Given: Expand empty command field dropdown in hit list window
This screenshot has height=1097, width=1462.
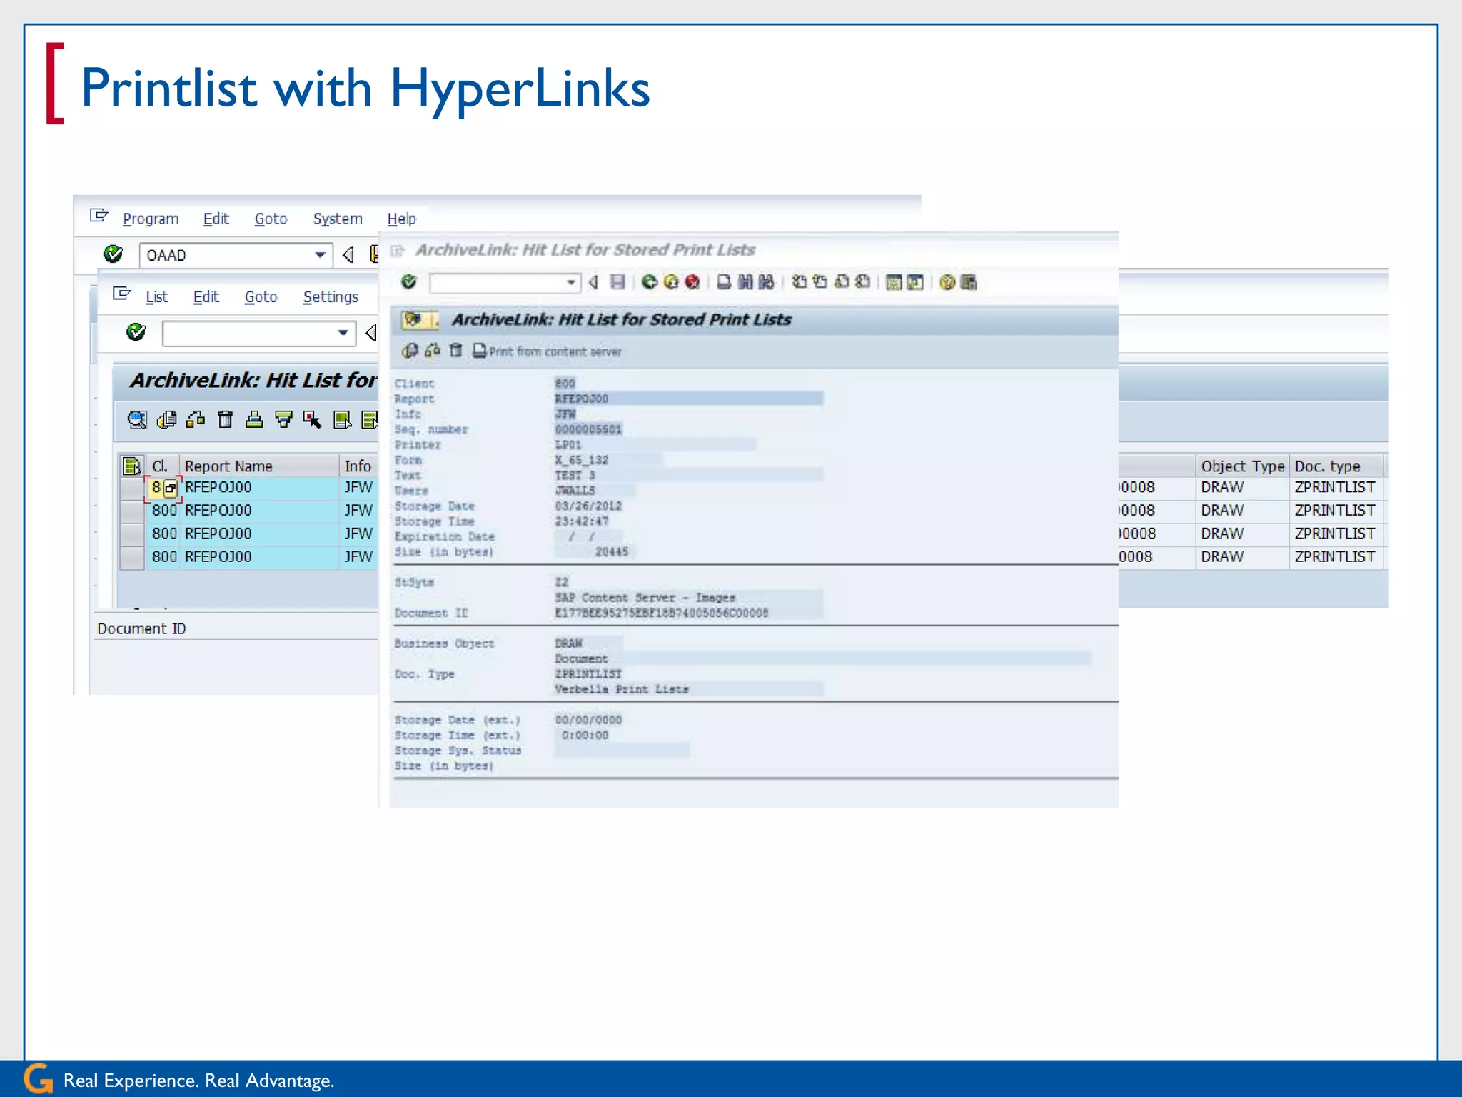Looking at the screenshot, I should (x=343, y=333).
